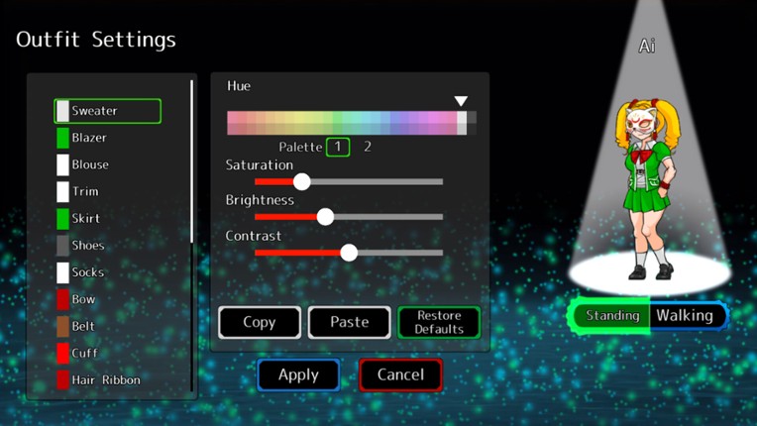The image size is (757, 426).
Task: Click the white Trim color swatch
Action: pyautogui.click(x=62, y=191)
